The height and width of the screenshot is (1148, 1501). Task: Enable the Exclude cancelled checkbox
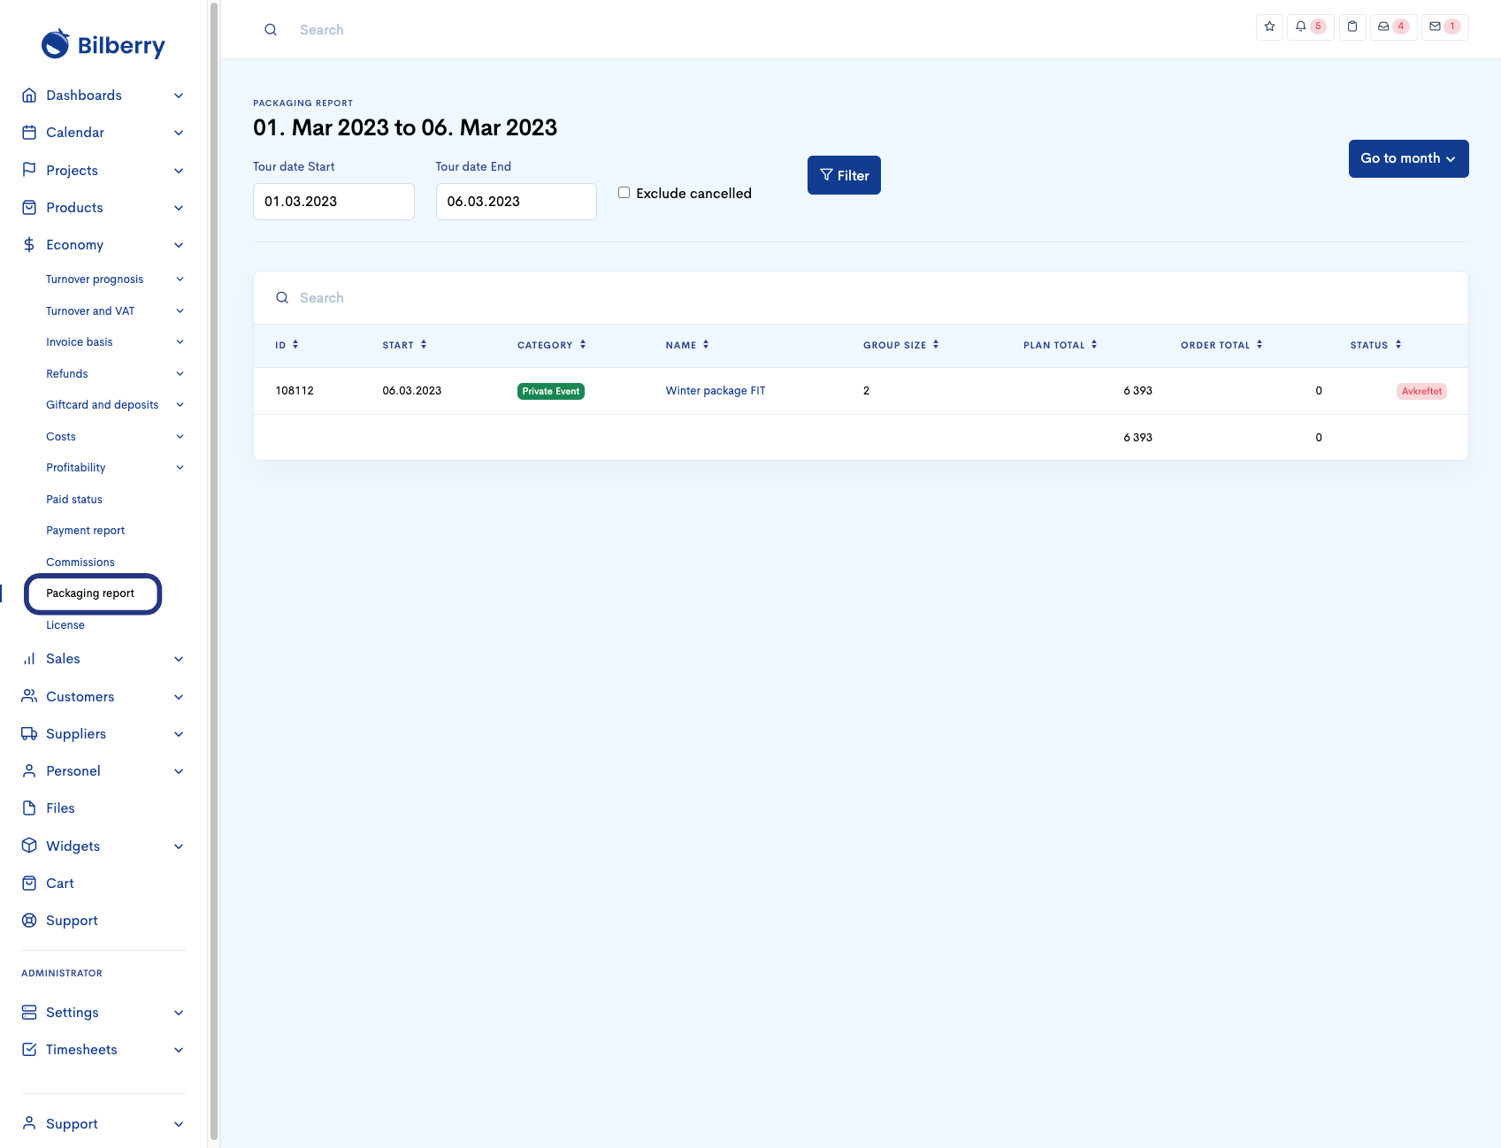tap(624, 193)
